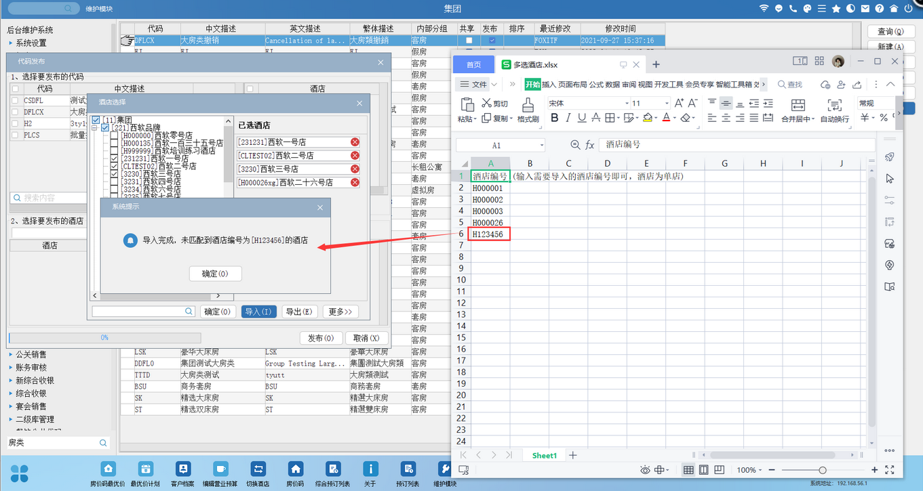
Task: Click the 切换酒店 taskbar icon
Action: 258,469
